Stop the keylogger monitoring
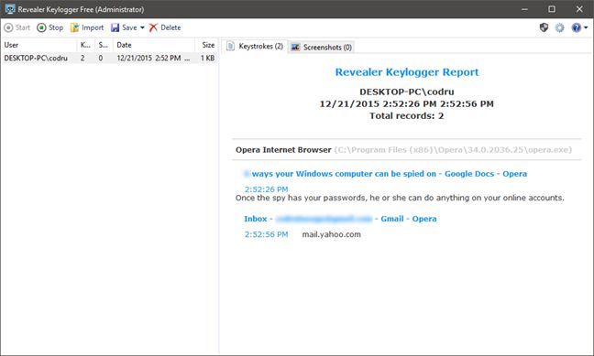Screen dimensions: 594x356 click(50, 27)
